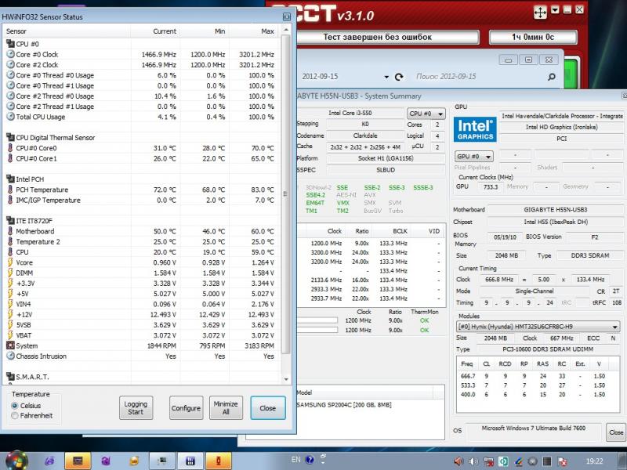Image resolution: width=627 pixels, height=470 pixels.
Task: Open the CPU #0 selector dropdown
Action: coord(426,114)
